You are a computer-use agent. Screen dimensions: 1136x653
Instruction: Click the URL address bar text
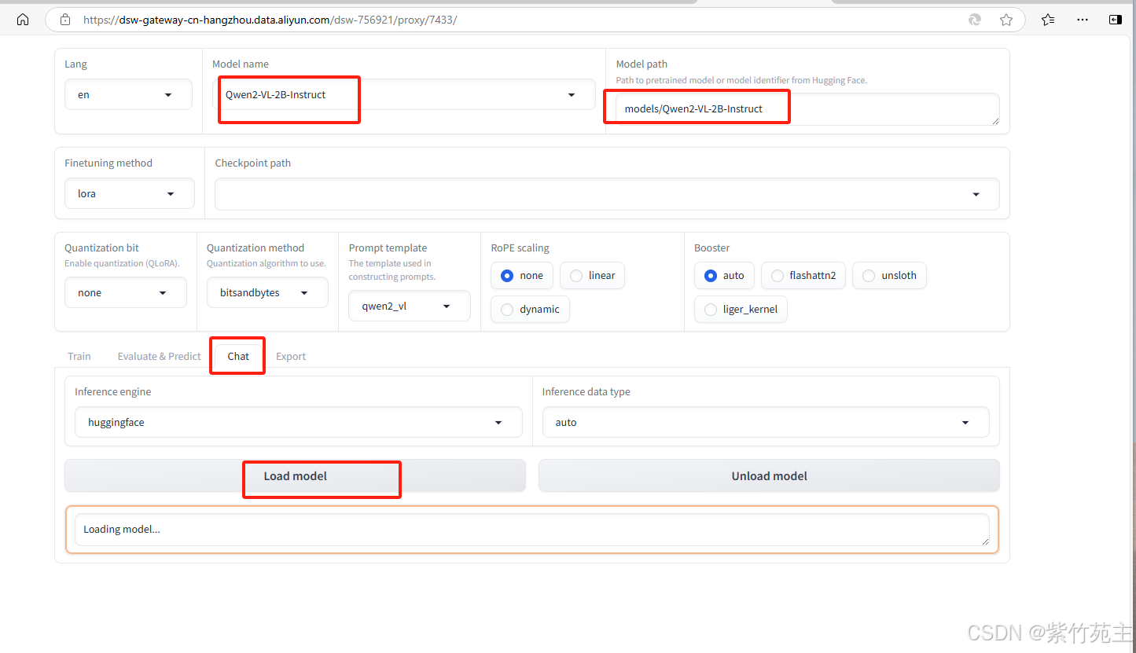click(270, 20)
